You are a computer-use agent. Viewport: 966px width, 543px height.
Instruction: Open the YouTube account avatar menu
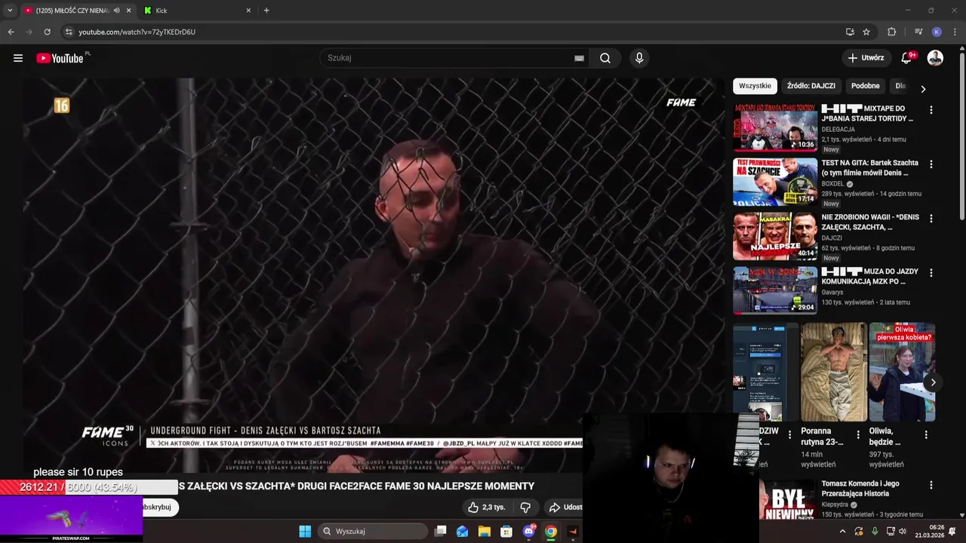pos(935,58)
